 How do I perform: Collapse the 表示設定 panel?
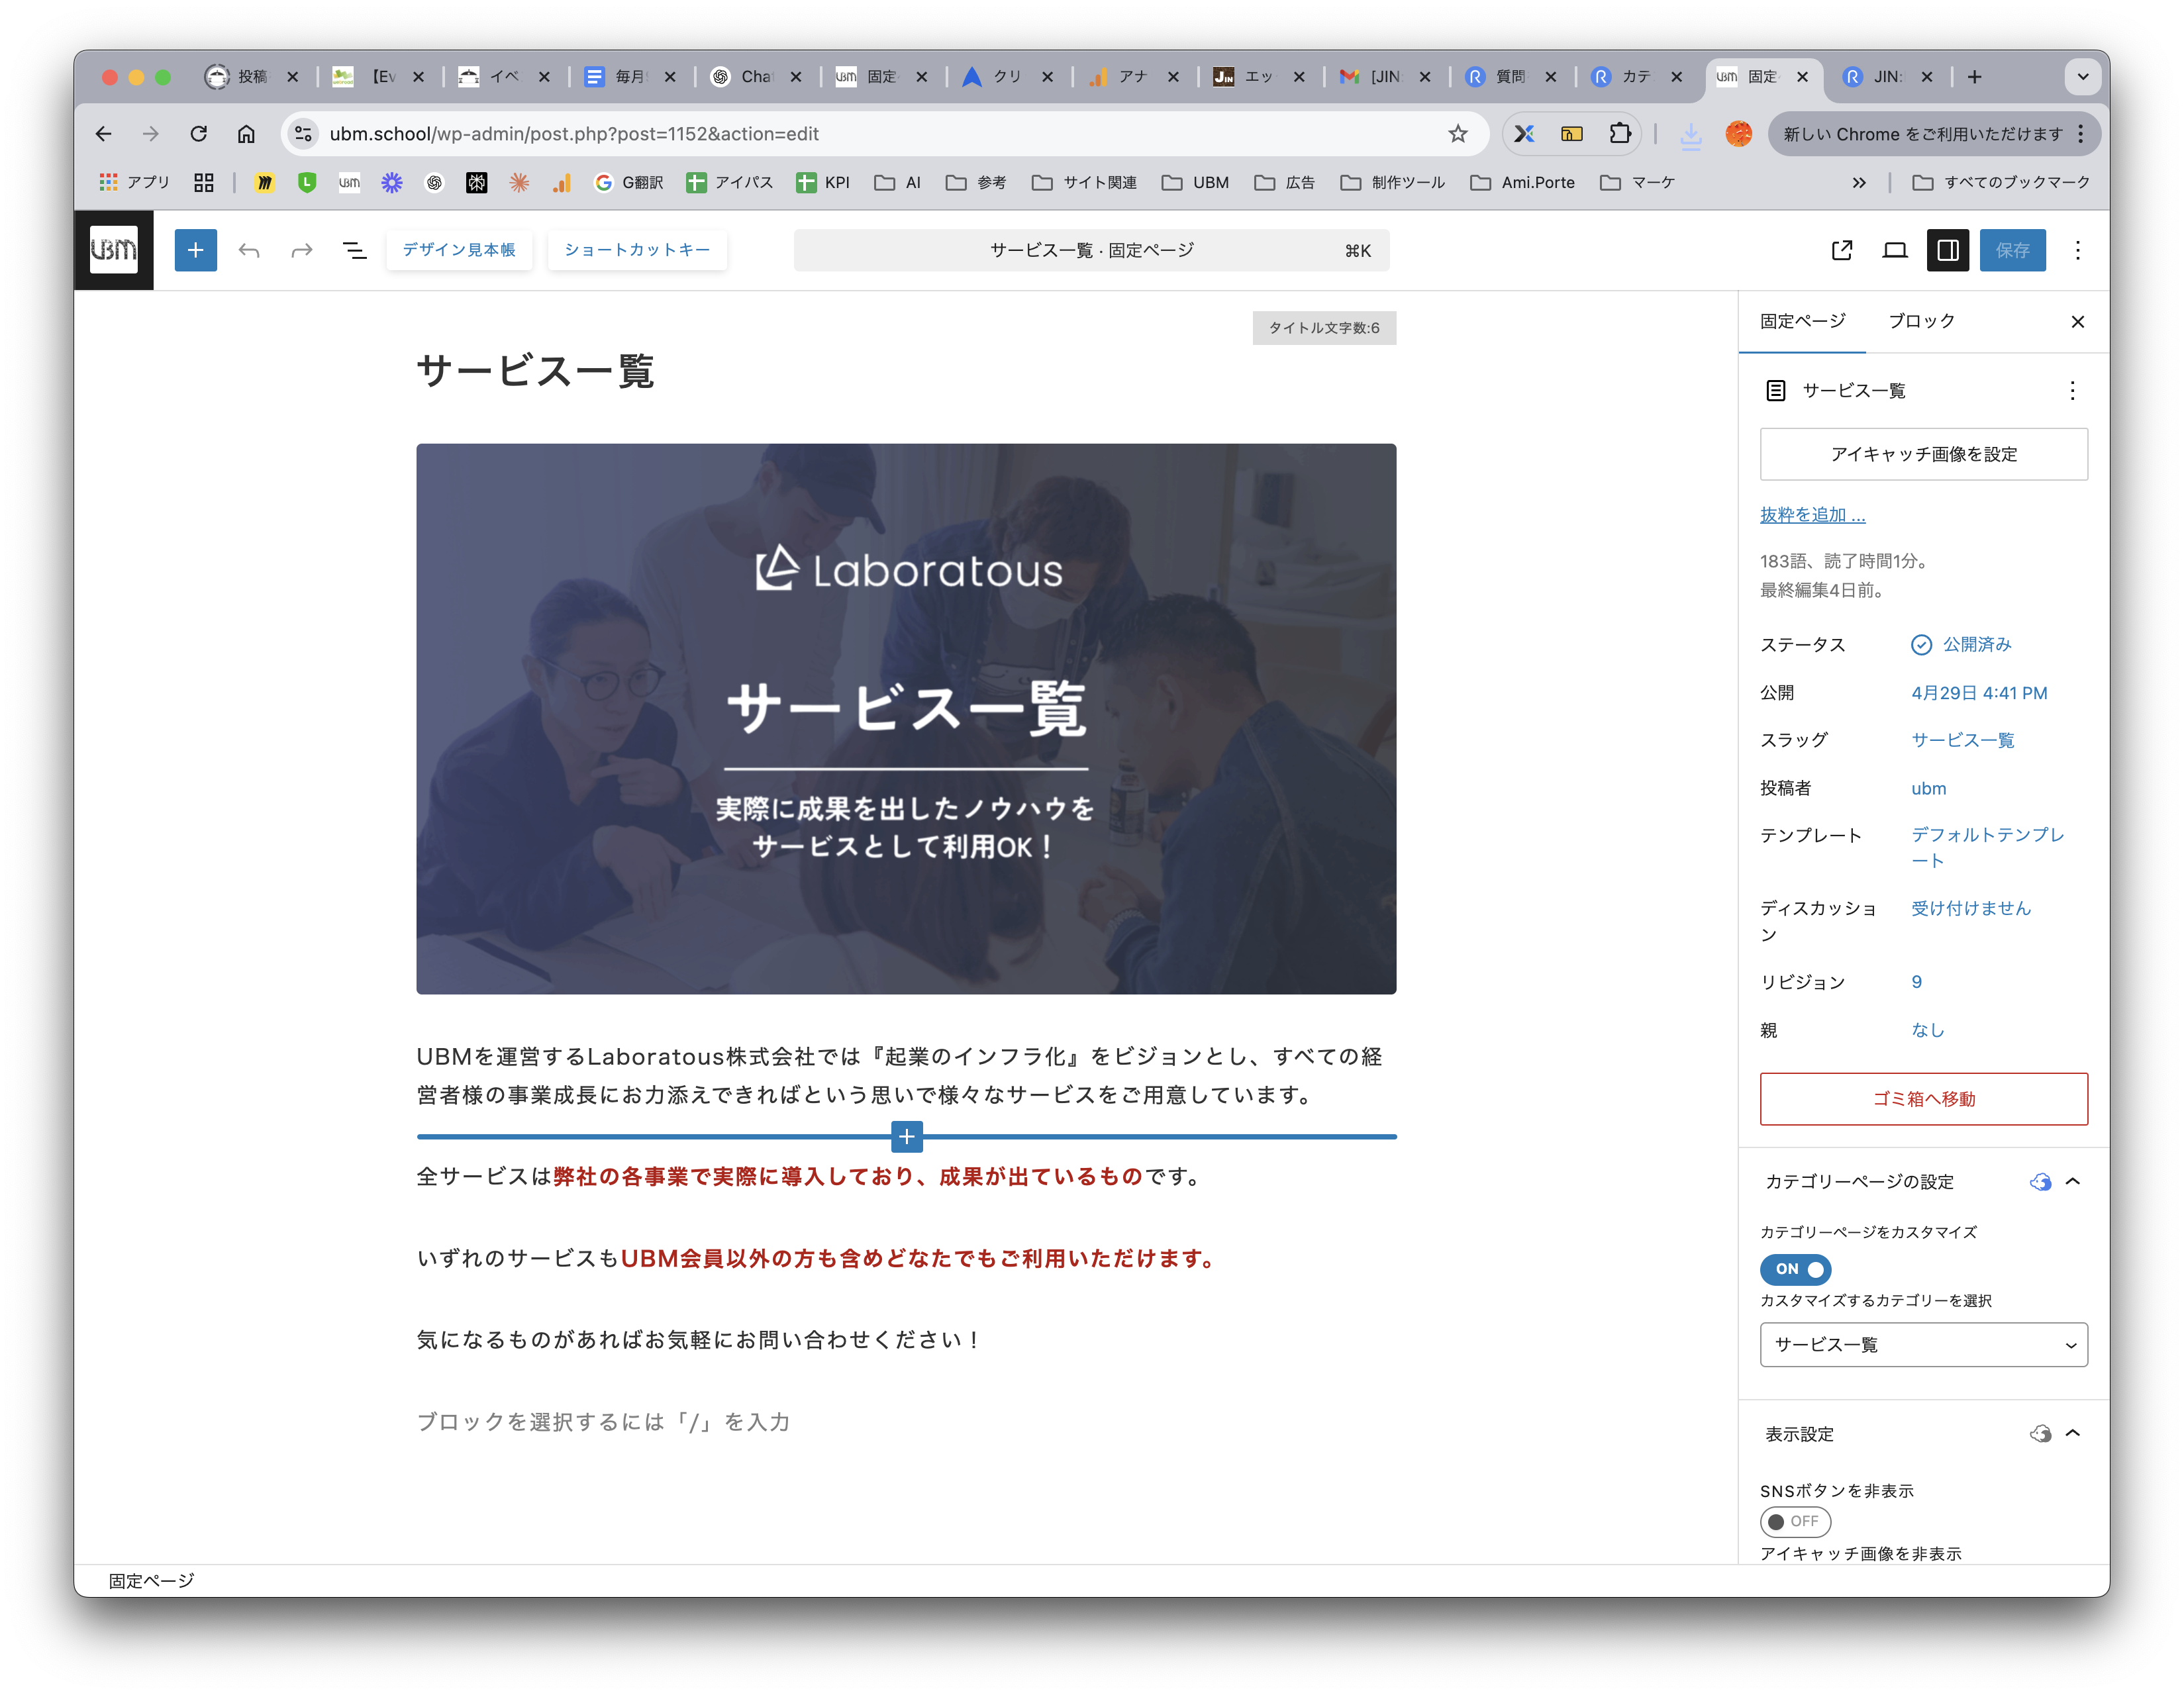(x=2073, y=1434)
